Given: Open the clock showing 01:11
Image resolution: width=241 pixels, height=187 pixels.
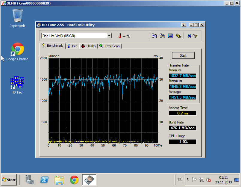Looking at the screenshot, I should pyautogui.click(x=223, y=180).
